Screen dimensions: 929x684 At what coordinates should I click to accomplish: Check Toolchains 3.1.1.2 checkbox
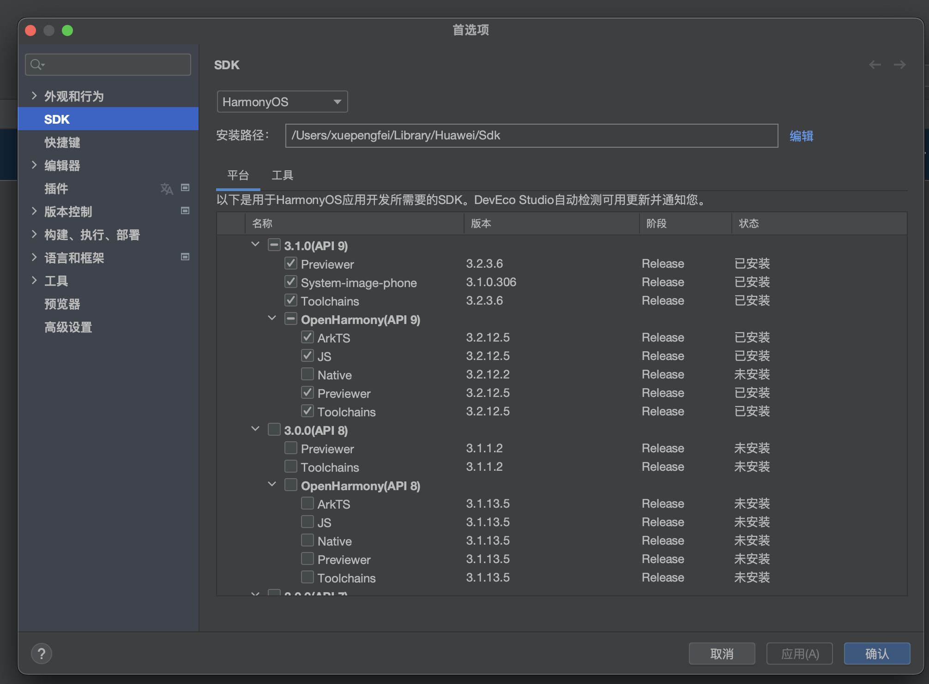point(291,466)
